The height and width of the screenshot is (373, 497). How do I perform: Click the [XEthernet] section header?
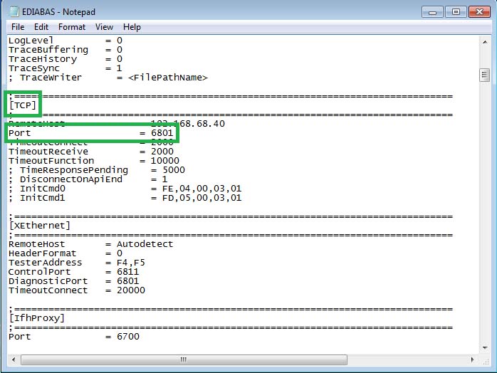40,226
